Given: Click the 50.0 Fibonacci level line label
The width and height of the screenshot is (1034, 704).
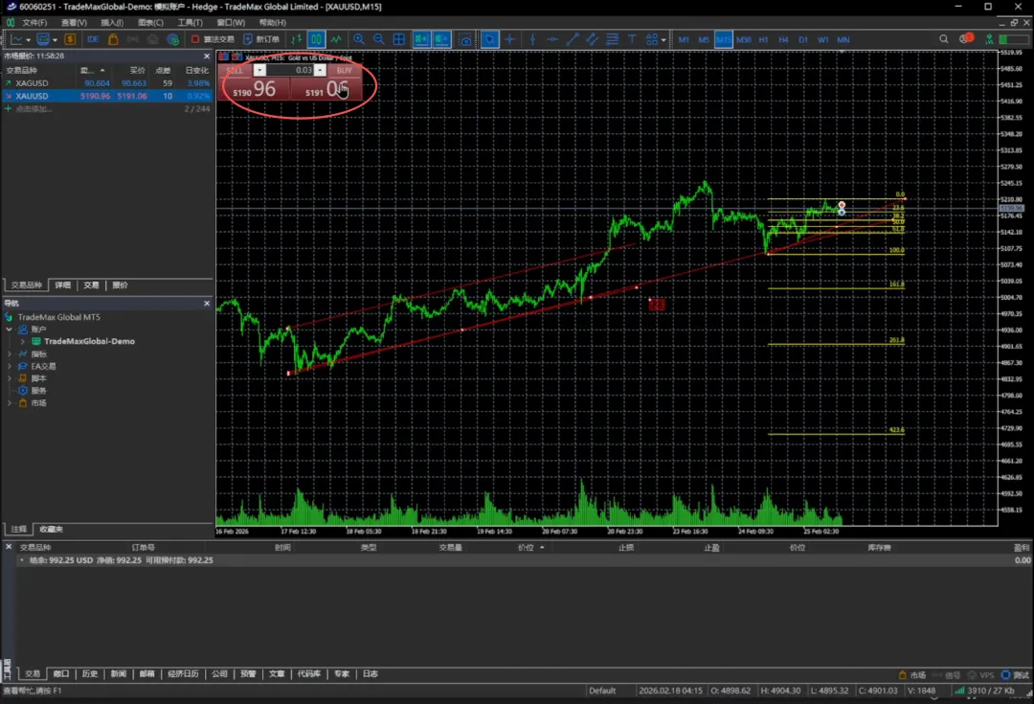Looking at the screenshot, I should coord(897,222).
